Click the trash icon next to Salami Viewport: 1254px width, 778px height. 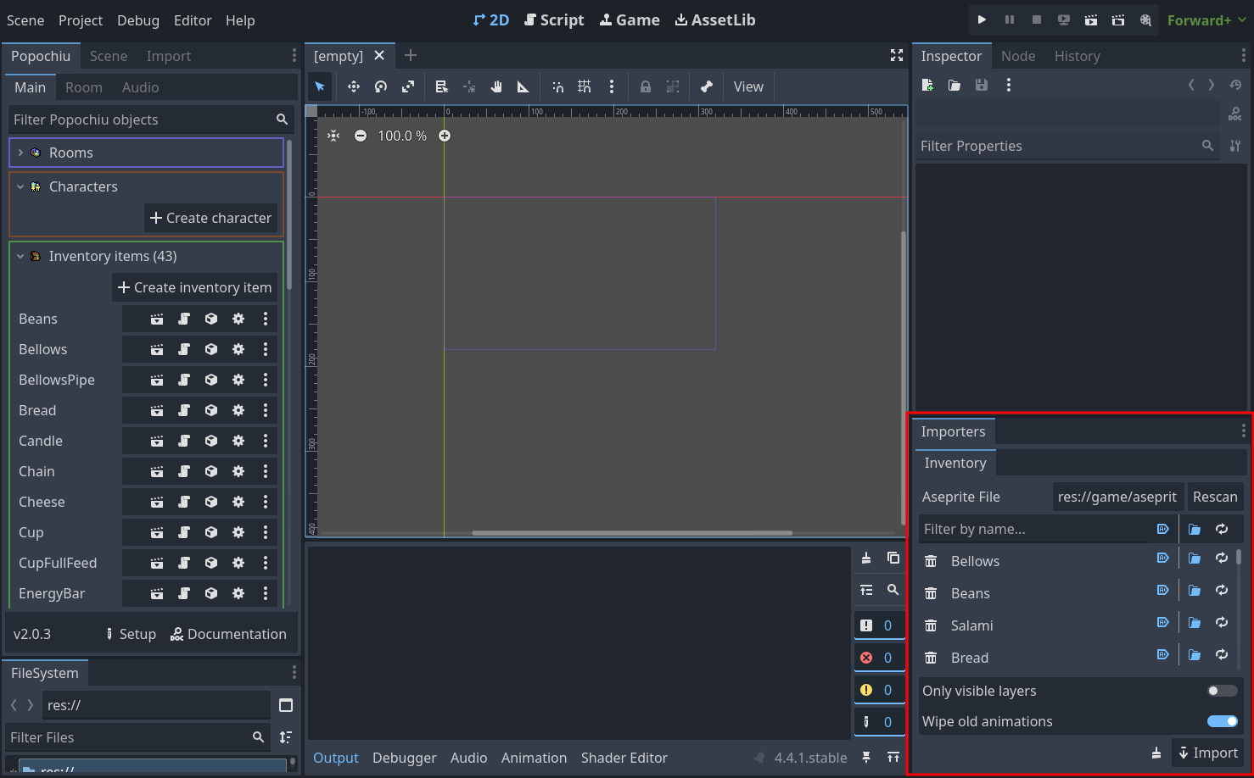tap(931, 625)
